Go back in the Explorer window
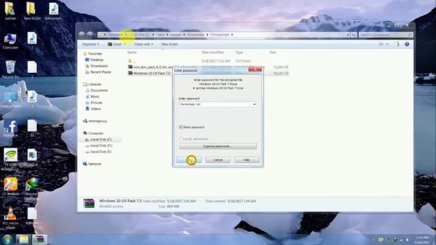 [x=82, y=35]
